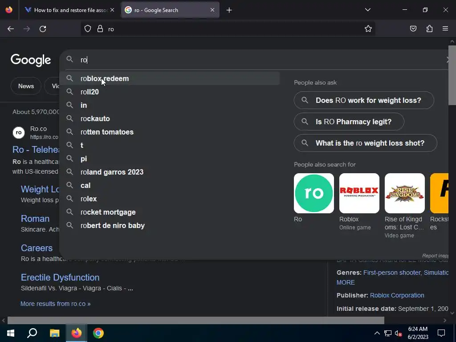456x342 pixels.
Task: Open a new tab with plus icon
Action: coord(229,10)
